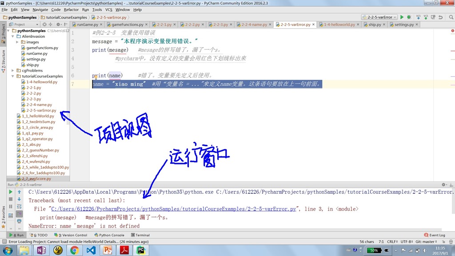Expand the cgProblems folder
The width and height of the screenshot is (455, 256).
tap(13, 71)
